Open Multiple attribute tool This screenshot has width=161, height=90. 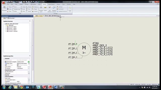[54, 9]
